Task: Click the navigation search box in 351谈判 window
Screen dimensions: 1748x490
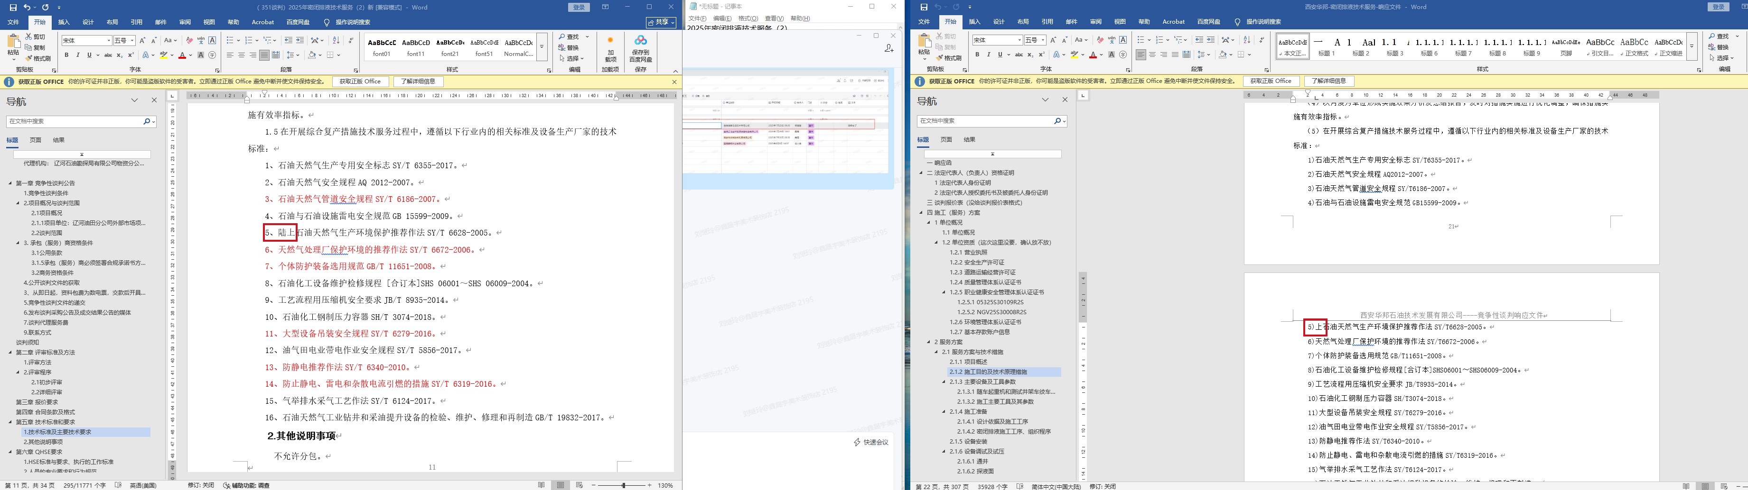Action: [x=82, y=121]
